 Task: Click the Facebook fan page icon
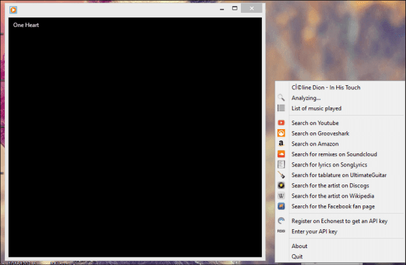coord(281,206)
